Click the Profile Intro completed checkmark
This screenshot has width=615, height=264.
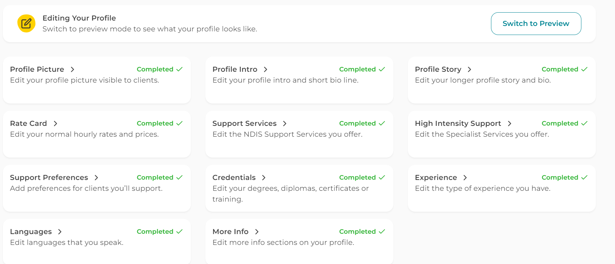click(382, 69)
